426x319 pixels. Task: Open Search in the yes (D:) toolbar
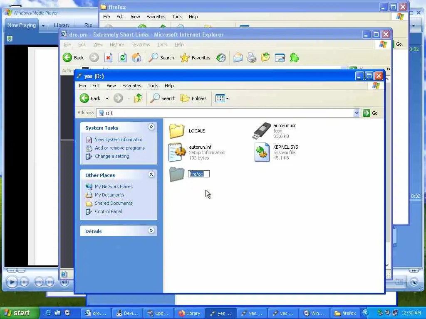(163, 98)
